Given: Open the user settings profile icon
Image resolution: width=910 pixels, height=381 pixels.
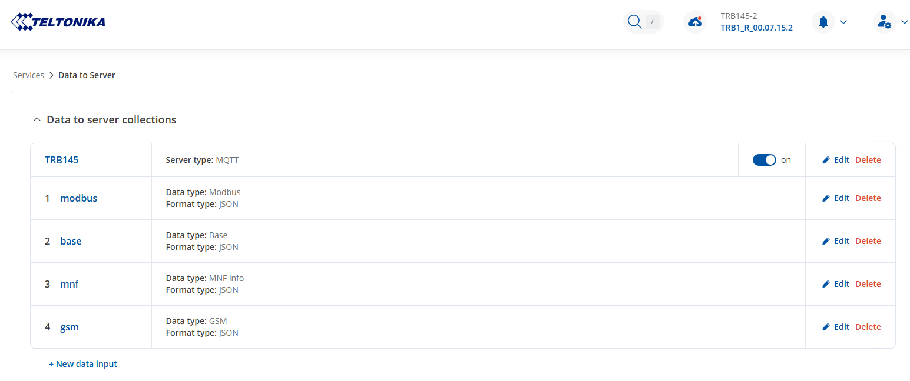Looking at the screenshot, I should (x=883, y=22).
